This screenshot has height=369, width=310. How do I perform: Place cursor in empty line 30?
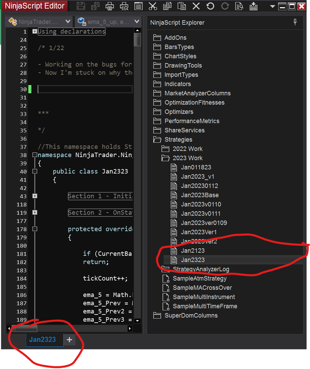coord(85,89)
